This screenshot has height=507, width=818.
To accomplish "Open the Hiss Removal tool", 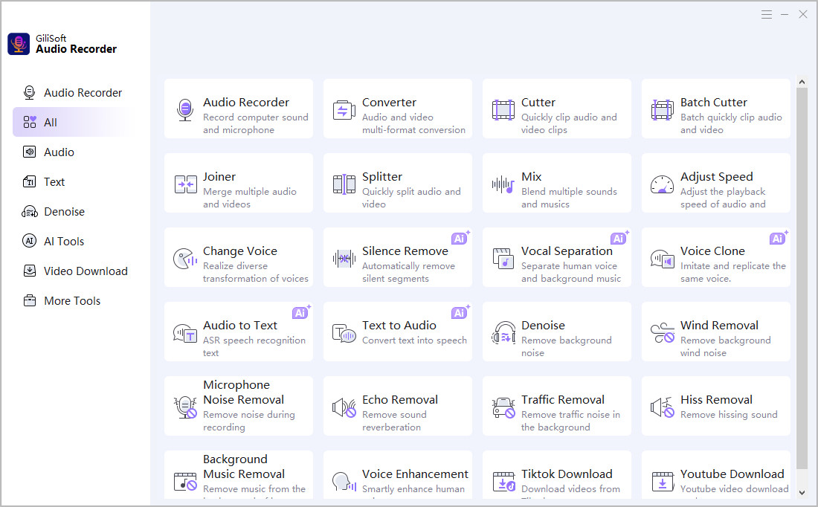I will pos(715,406).
